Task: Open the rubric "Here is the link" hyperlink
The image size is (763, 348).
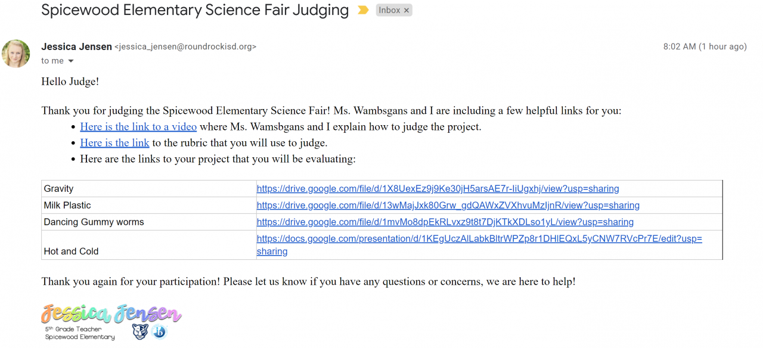Action: click(x=114, y=142)
